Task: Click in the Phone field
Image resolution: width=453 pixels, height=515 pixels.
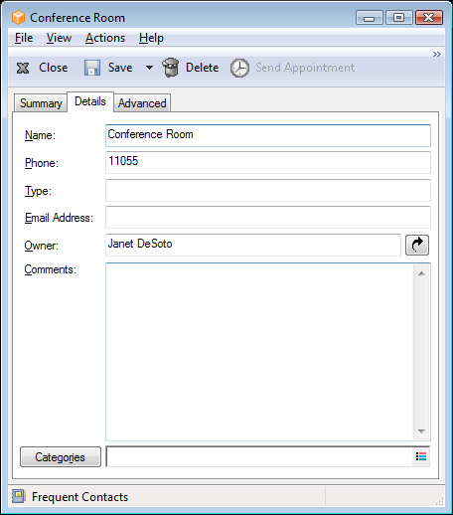Action: pos(268,162)
